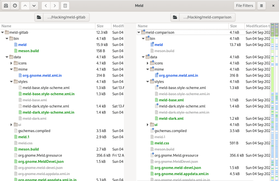Viewport: 279px width, 181px height.
Task: Jump to next change with down arrow
Action: tap(34, 6)
